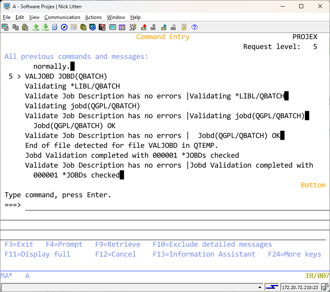
Task: Open the Communication menu
Action: click(x=62, y=17)
